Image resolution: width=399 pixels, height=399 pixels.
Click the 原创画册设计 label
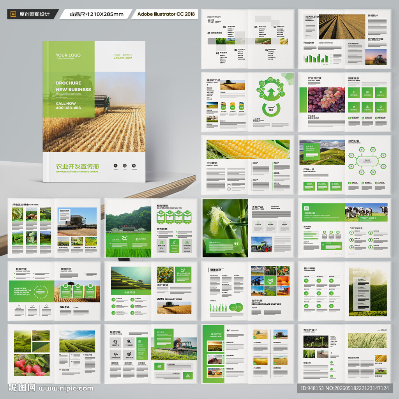[x=34, y=14]
